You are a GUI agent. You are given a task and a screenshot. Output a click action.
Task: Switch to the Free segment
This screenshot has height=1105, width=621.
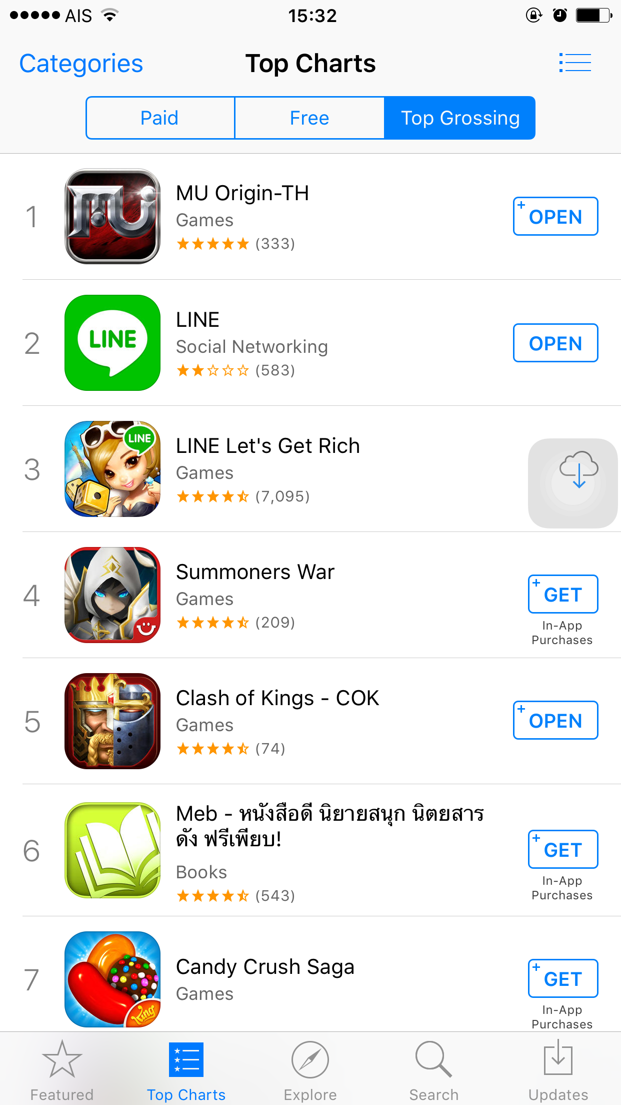309,118
